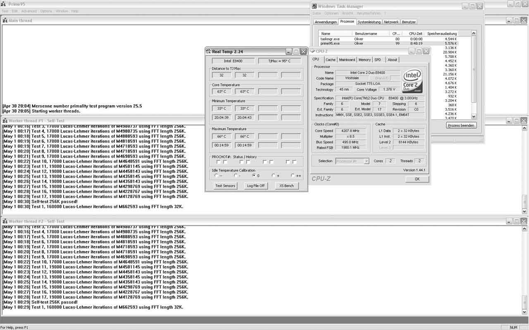Select the 0 idle calibration radio button

point(254,176)
